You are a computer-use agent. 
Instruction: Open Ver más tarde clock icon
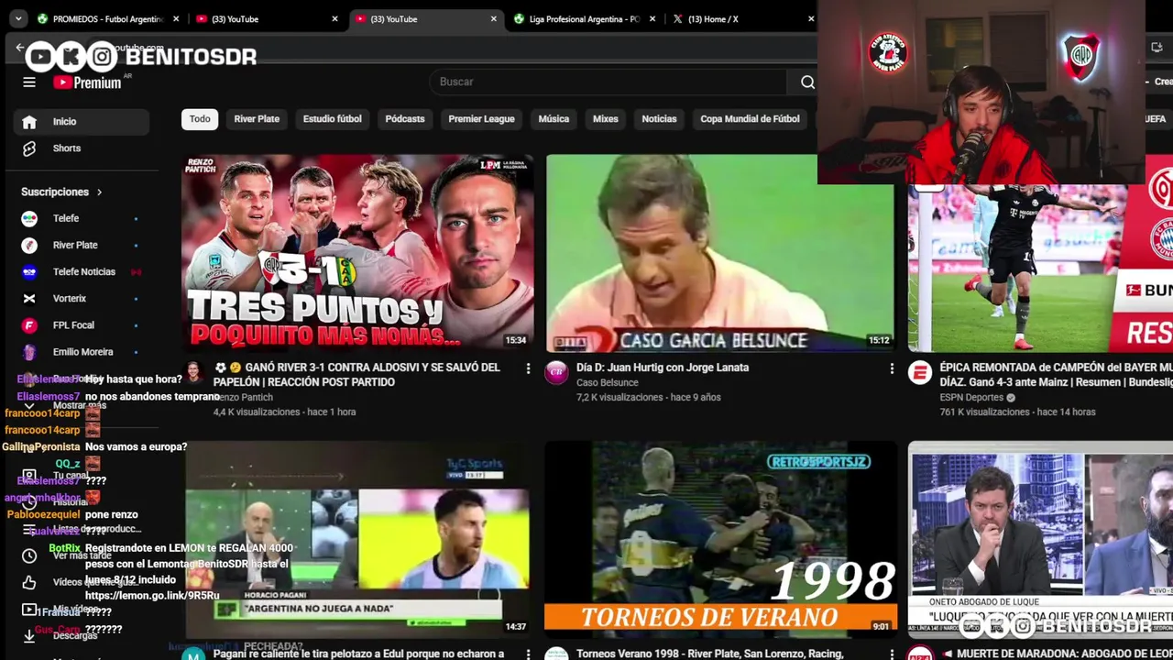point(29,555)
